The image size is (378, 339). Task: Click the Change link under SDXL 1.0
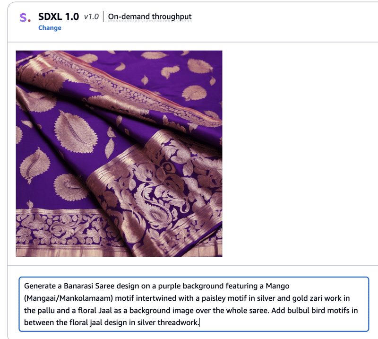coord(50,28)
